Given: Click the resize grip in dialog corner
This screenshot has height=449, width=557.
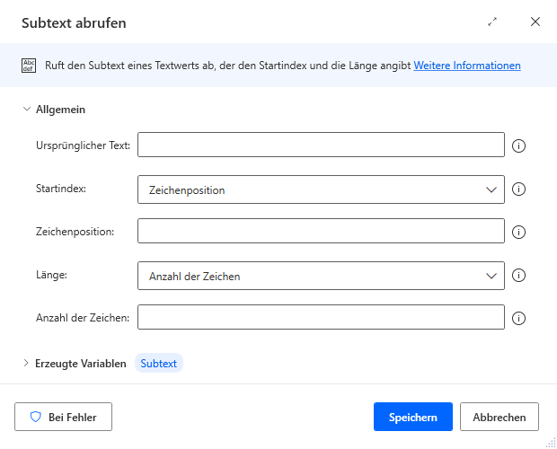Looking at the screenshot, I should tap(551, 443).
